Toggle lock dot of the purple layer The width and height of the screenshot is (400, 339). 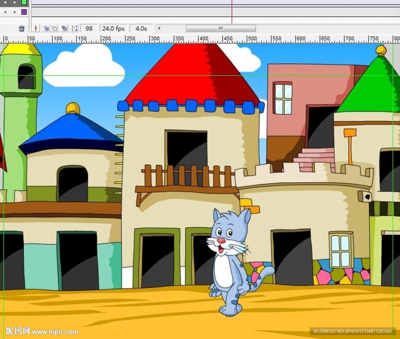pyautogui.click(x=14, y=12)
